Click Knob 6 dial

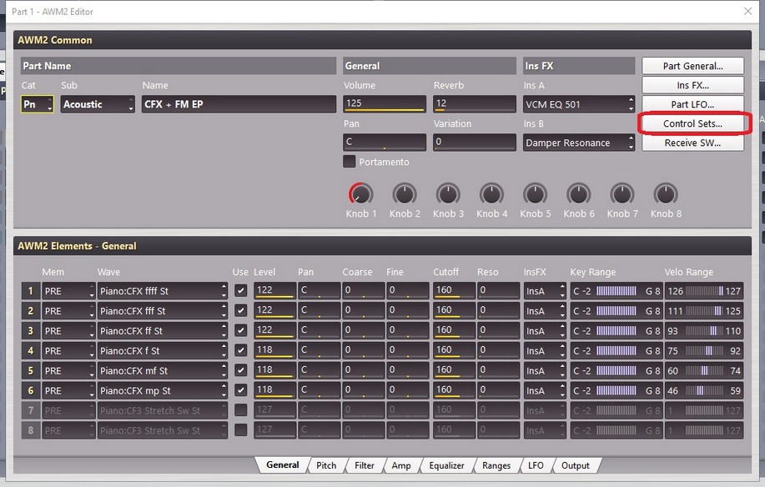pyautogui.click(x=579, y=194)
